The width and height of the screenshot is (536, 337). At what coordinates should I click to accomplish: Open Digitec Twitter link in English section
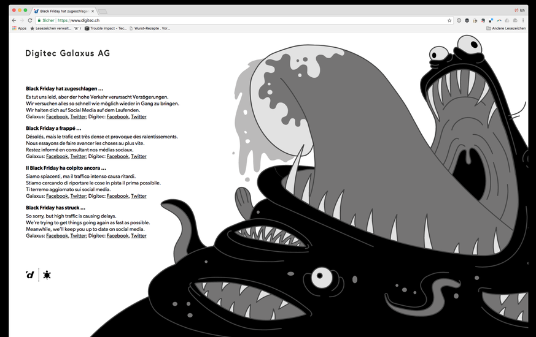click(139, 236)
